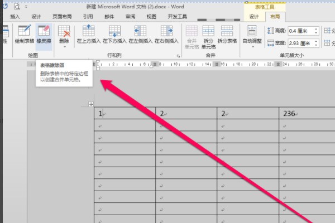Click column boundary marker near 16 on ruler

click(217, 64)
